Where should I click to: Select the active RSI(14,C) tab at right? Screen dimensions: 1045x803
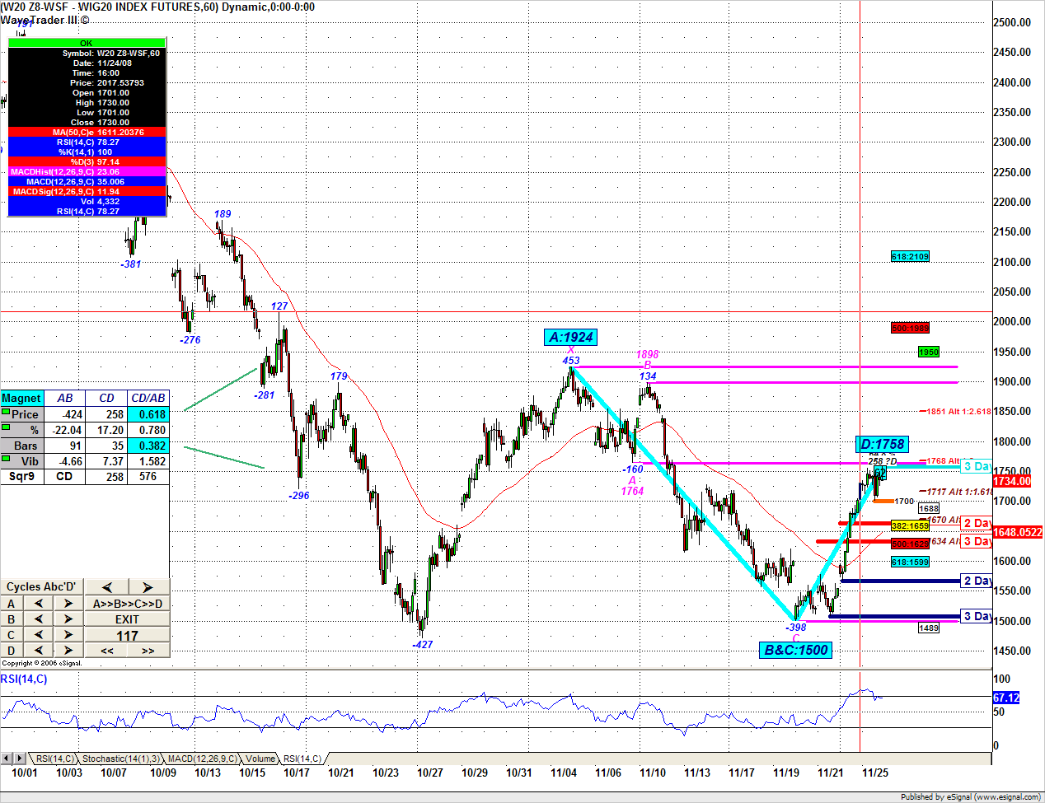pyautogui.click(x=302, y=759)
